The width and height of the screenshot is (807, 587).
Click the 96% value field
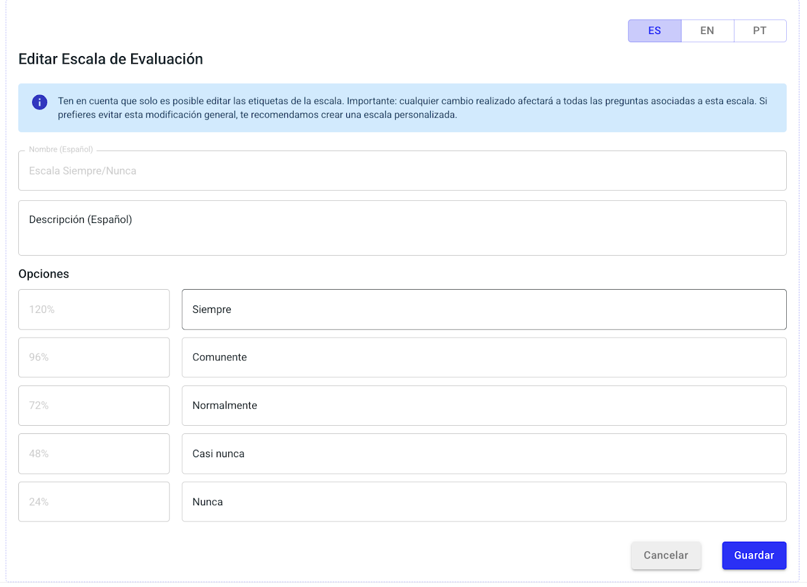(x=94, y=357)
